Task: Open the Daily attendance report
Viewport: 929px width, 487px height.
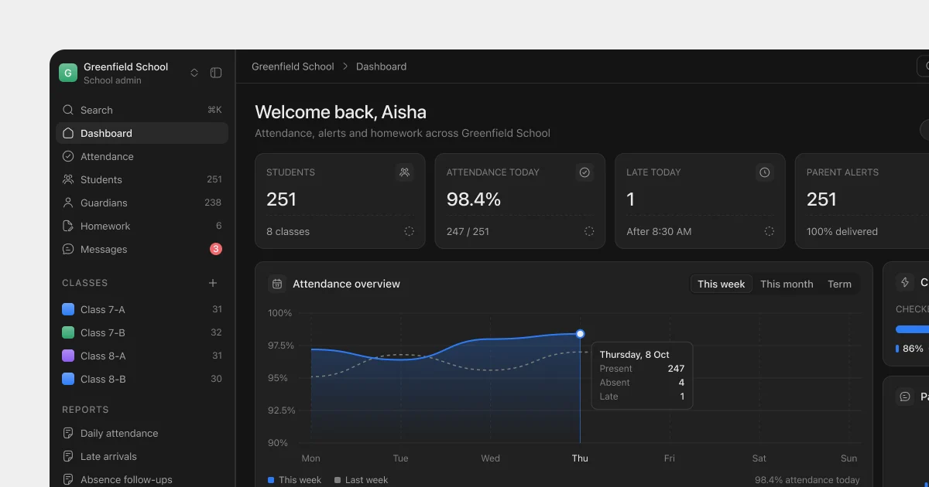Action: [x=142, y=433]
